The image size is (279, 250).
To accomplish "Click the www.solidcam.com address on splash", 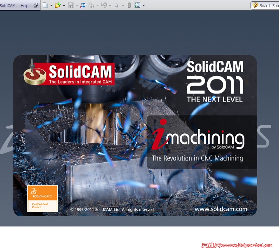I will point(221,209).
